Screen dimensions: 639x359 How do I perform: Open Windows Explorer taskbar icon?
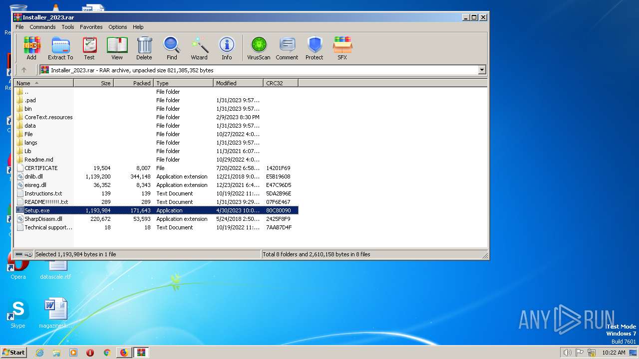(56, 353)
